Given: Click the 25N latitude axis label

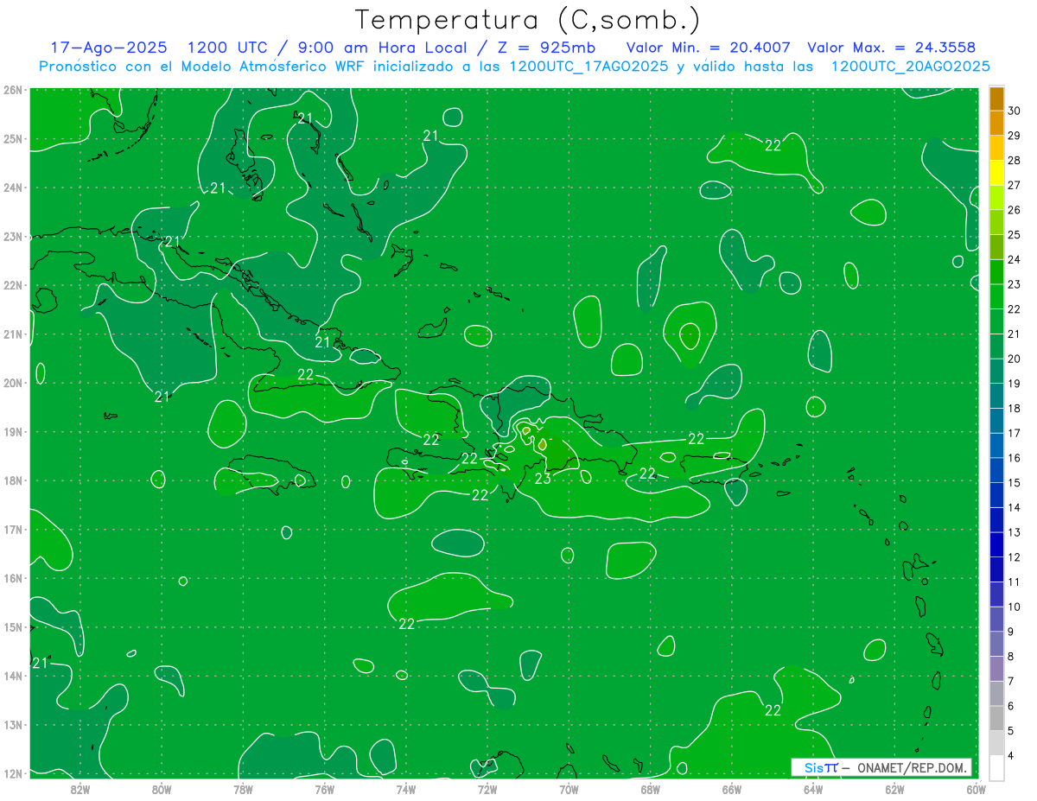Looking at the screenshot, I should tap(13, 138).
